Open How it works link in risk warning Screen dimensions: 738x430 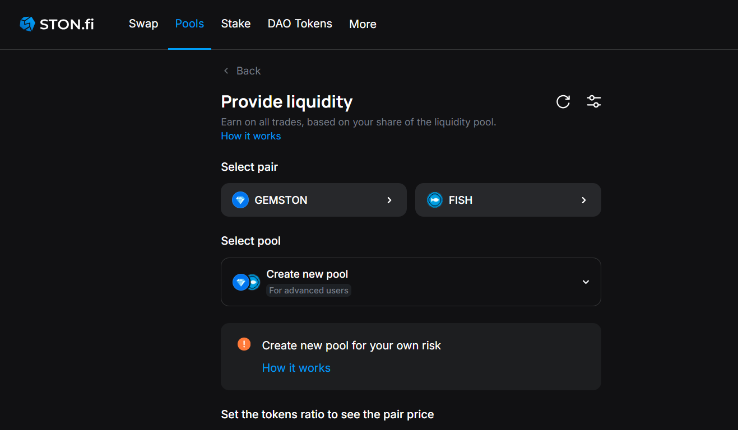(x=296, y=368)
